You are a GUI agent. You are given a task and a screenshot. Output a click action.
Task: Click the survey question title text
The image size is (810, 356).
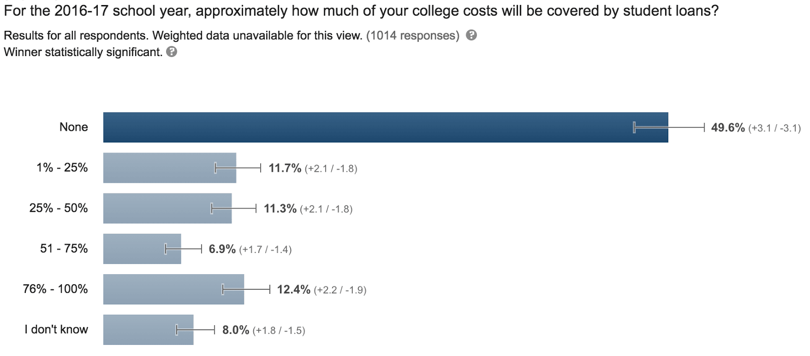(361, 11)
